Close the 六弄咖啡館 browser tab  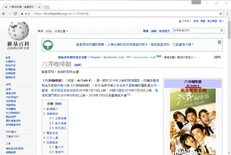pos(39,7)
